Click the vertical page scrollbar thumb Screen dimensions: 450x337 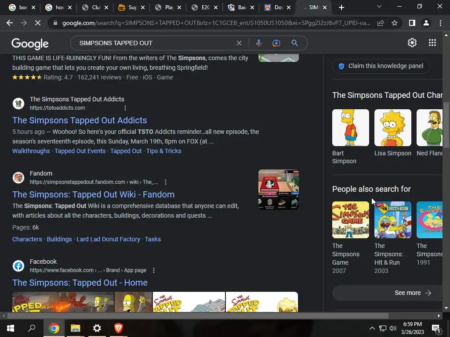pos(446,125)
